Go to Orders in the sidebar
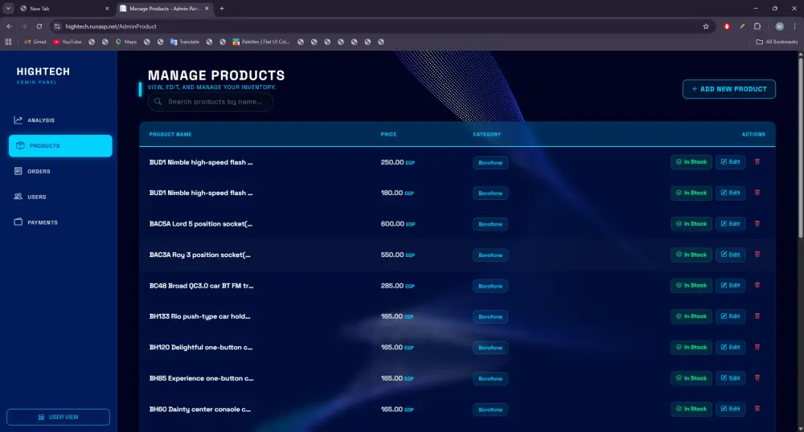This screenshot has height=432, width=804. pos(60,172)
